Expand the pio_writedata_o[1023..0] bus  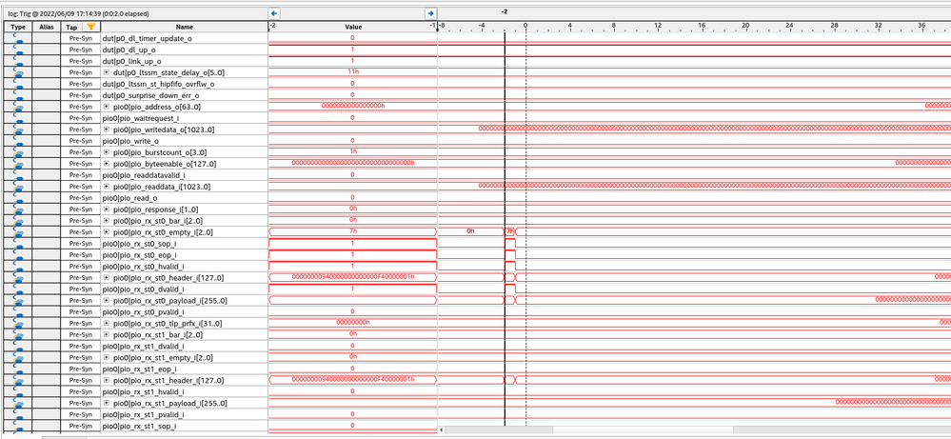(x=106, y=130)
